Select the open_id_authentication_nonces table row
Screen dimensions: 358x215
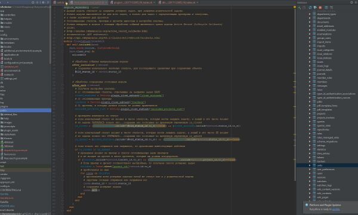point(327,97)
